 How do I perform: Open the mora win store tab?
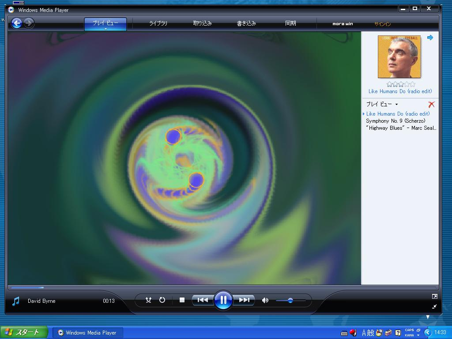click(343, 24)
